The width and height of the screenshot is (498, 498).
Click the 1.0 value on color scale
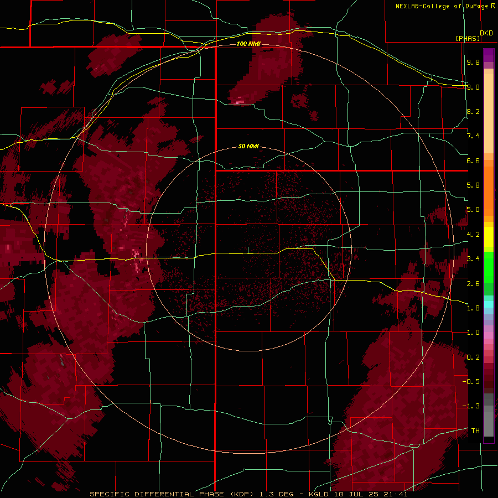pyautogui.click(x=473, y=333)
